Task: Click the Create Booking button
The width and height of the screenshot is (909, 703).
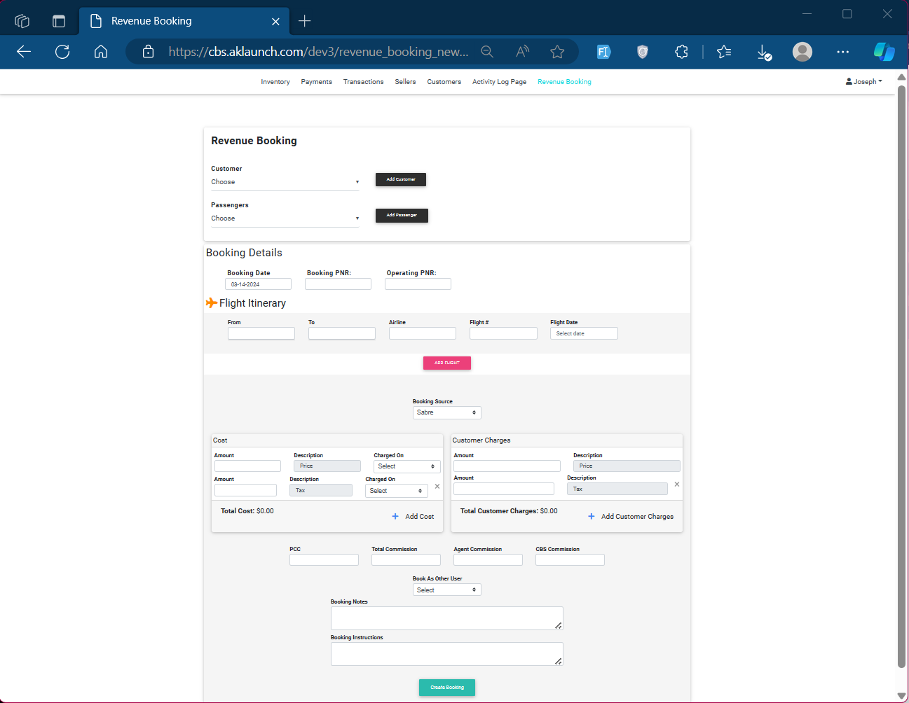Action: click(x=446, y=688)
